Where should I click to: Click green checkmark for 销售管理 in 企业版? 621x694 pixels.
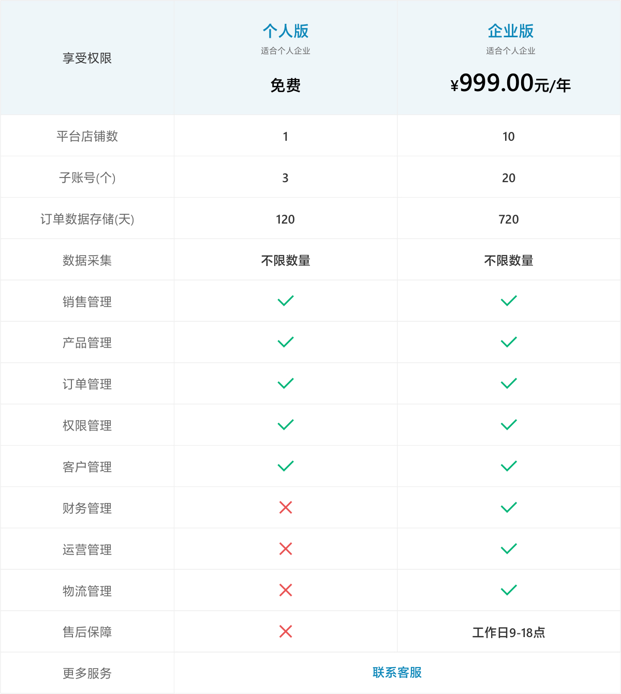tap(509, 301)
